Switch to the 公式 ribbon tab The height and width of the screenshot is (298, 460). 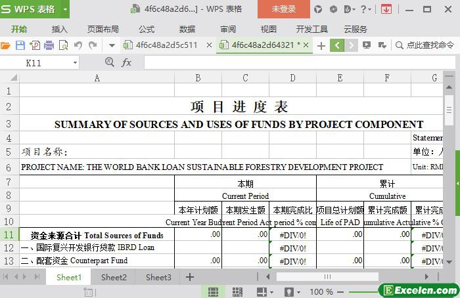pyautogui.click(x=147, y=29)
